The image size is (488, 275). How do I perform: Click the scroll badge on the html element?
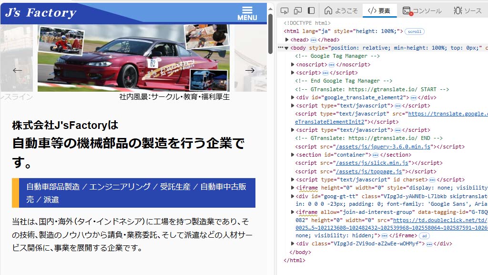coord(414,32)
